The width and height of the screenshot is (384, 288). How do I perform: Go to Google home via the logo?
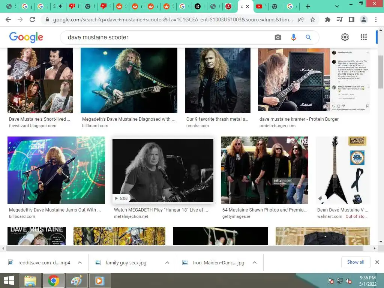(x=26, y=37)
